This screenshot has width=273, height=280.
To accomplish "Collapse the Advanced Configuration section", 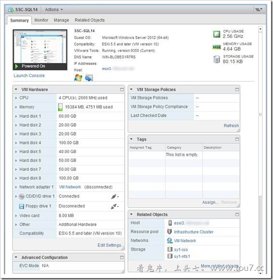I will (x=16, y=257).
